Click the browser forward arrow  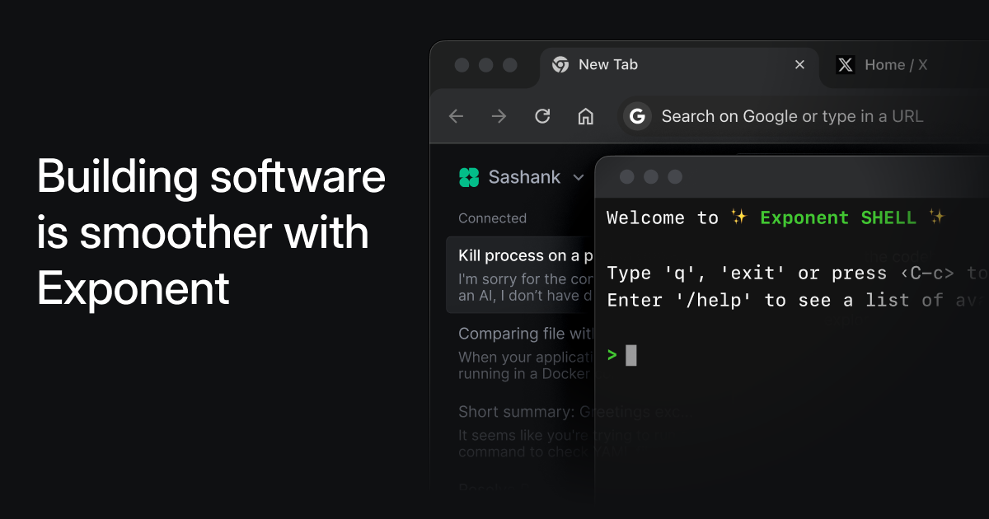coord(499,116)
